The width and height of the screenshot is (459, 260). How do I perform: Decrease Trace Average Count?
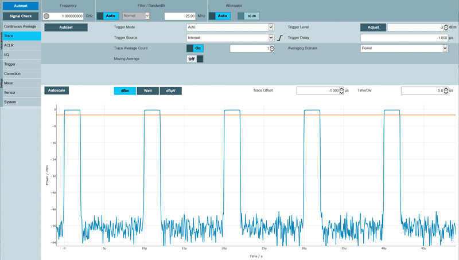[272, 50]
